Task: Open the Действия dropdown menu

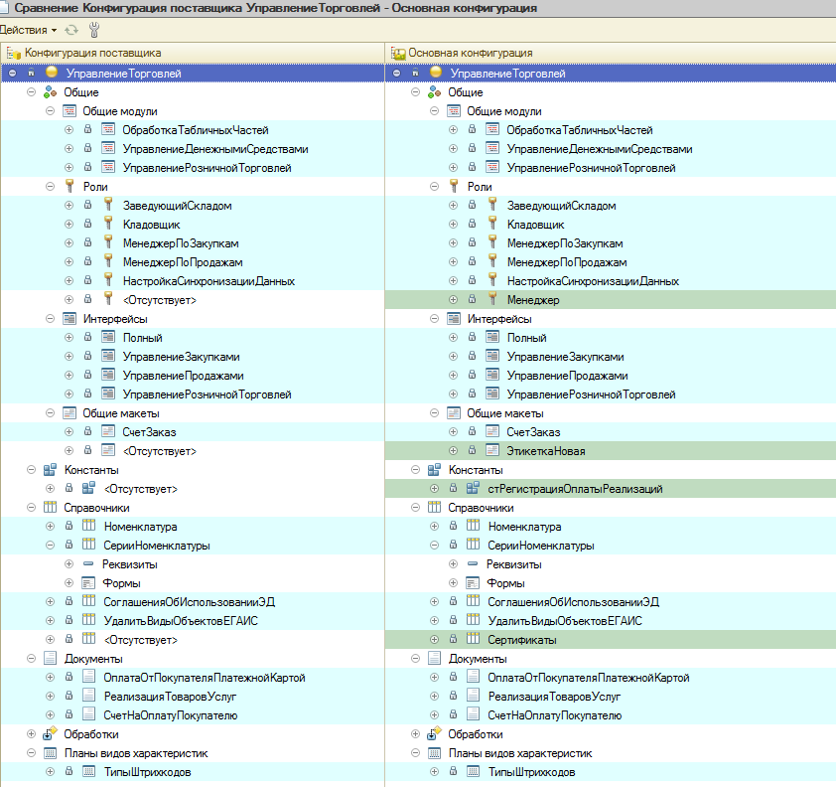Action: tap(28, 30)
